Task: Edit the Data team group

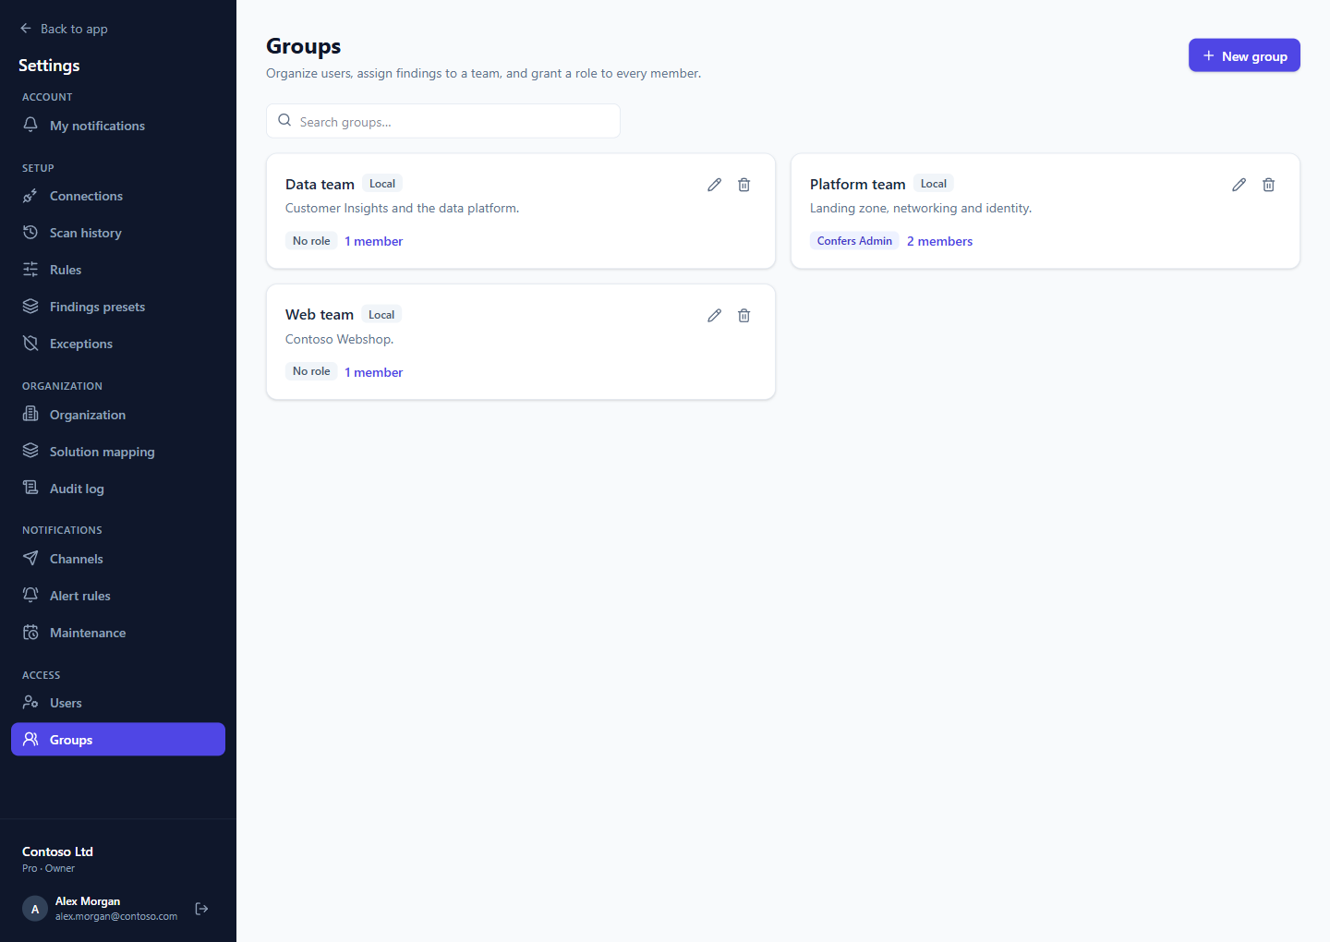Action: tap(714, 185)
